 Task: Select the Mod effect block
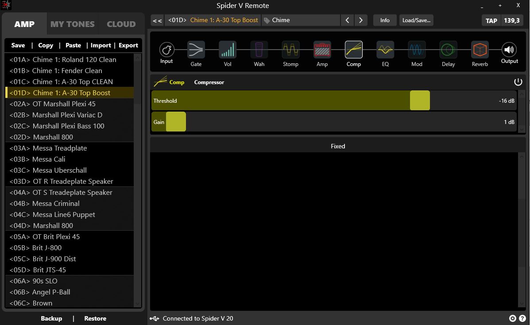[417, 50]
